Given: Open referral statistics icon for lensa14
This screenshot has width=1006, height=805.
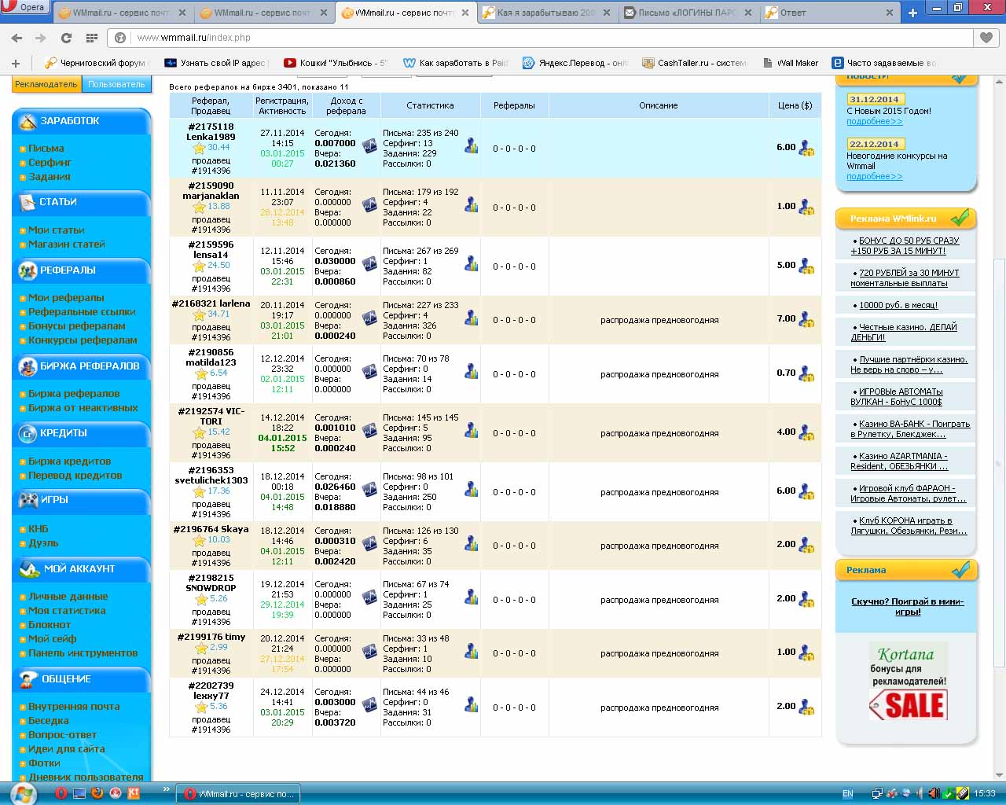Looking at the screenshot, I should point(471,264).
